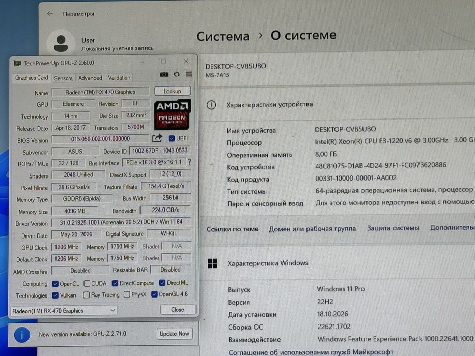Click the Характеристики устройства section header
This screenshot has height=356, width=475.
[x=269, y=104]
